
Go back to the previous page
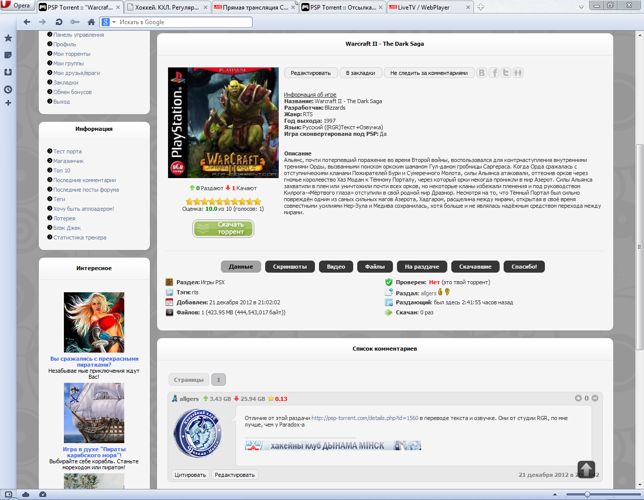coord(27,22)
